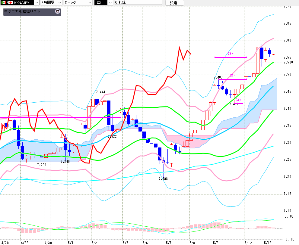Click the 5/13 date axis label
The image size is (299, 245).
pyautogui.click(x=268, y=243)
